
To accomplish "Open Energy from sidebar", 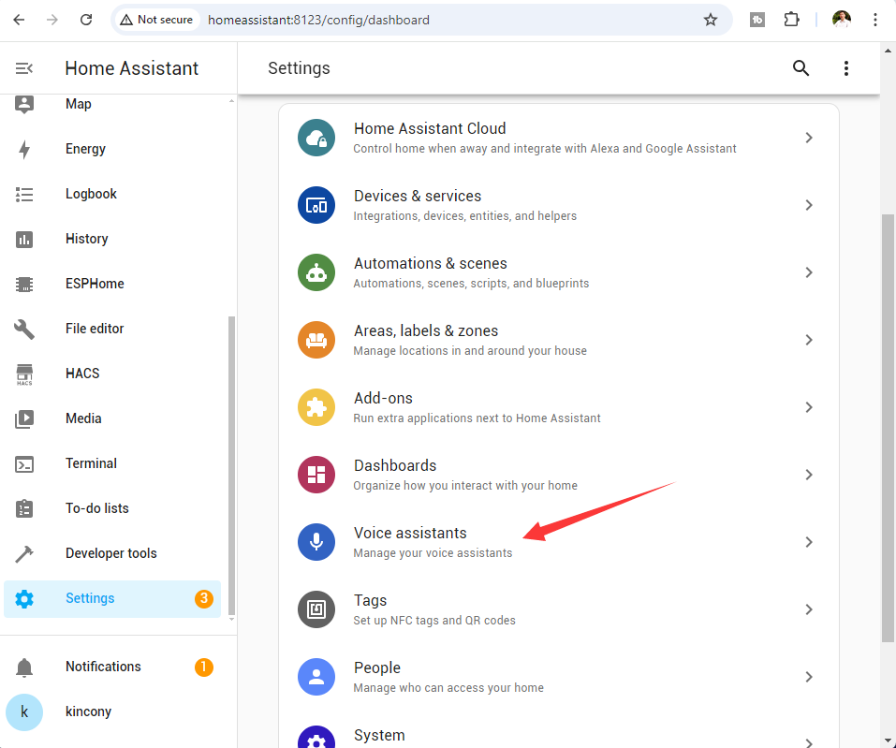I will tap(112, 149).
